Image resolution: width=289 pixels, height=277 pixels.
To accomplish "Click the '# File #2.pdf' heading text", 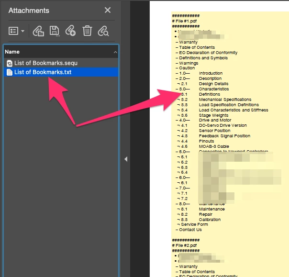I will 184,245.
